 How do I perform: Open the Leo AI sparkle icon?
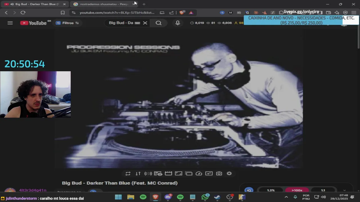click(337, 13)
